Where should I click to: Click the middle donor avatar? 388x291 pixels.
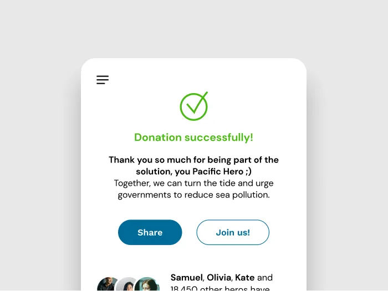click(x=127, y=285)
